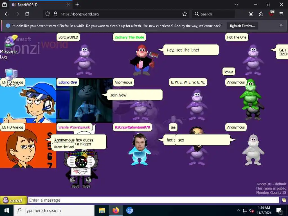Click the ItzCrazyXphantom978 name tag
The width and height of the screenshot is (288, 216).
(132, 127)
